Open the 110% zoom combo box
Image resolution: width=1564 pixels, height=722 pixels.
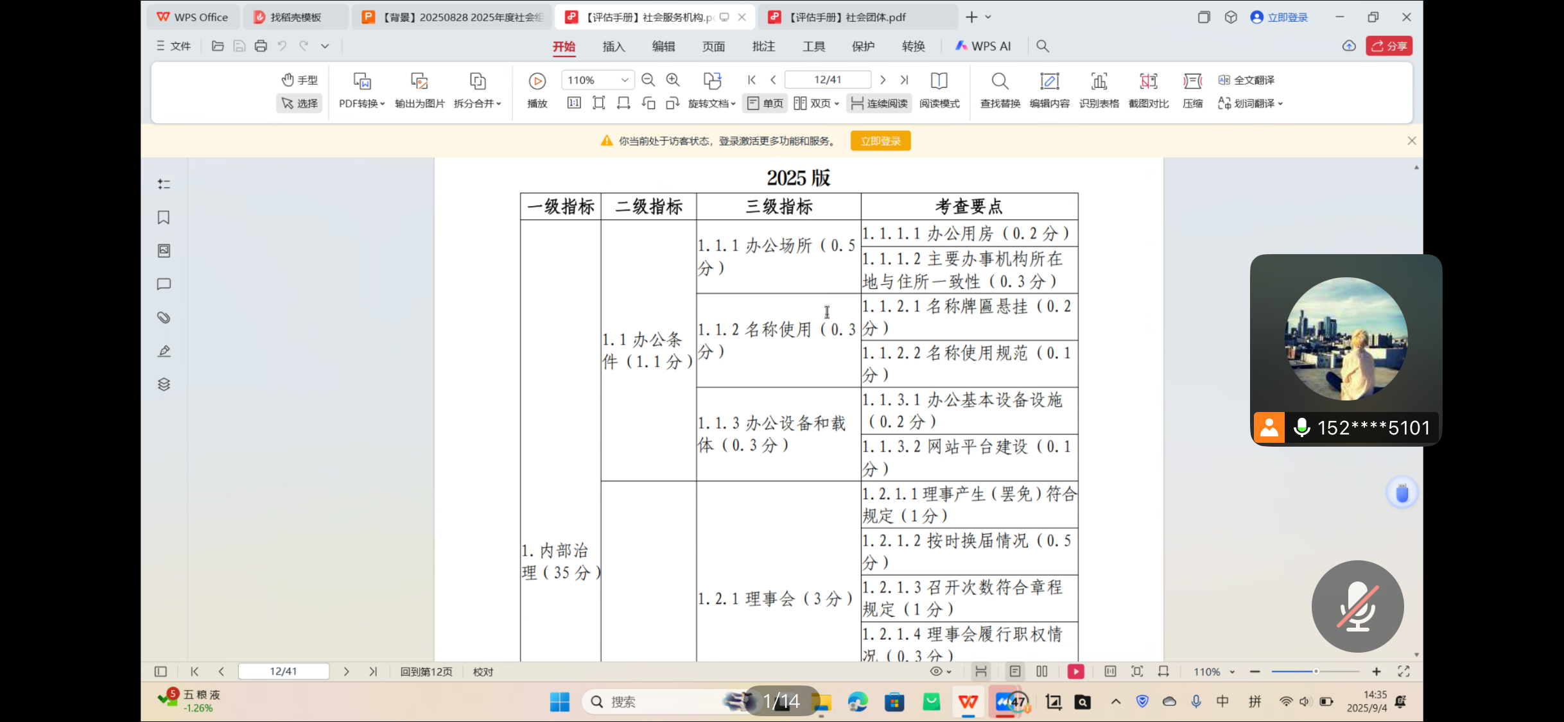(x=598, y=80)
